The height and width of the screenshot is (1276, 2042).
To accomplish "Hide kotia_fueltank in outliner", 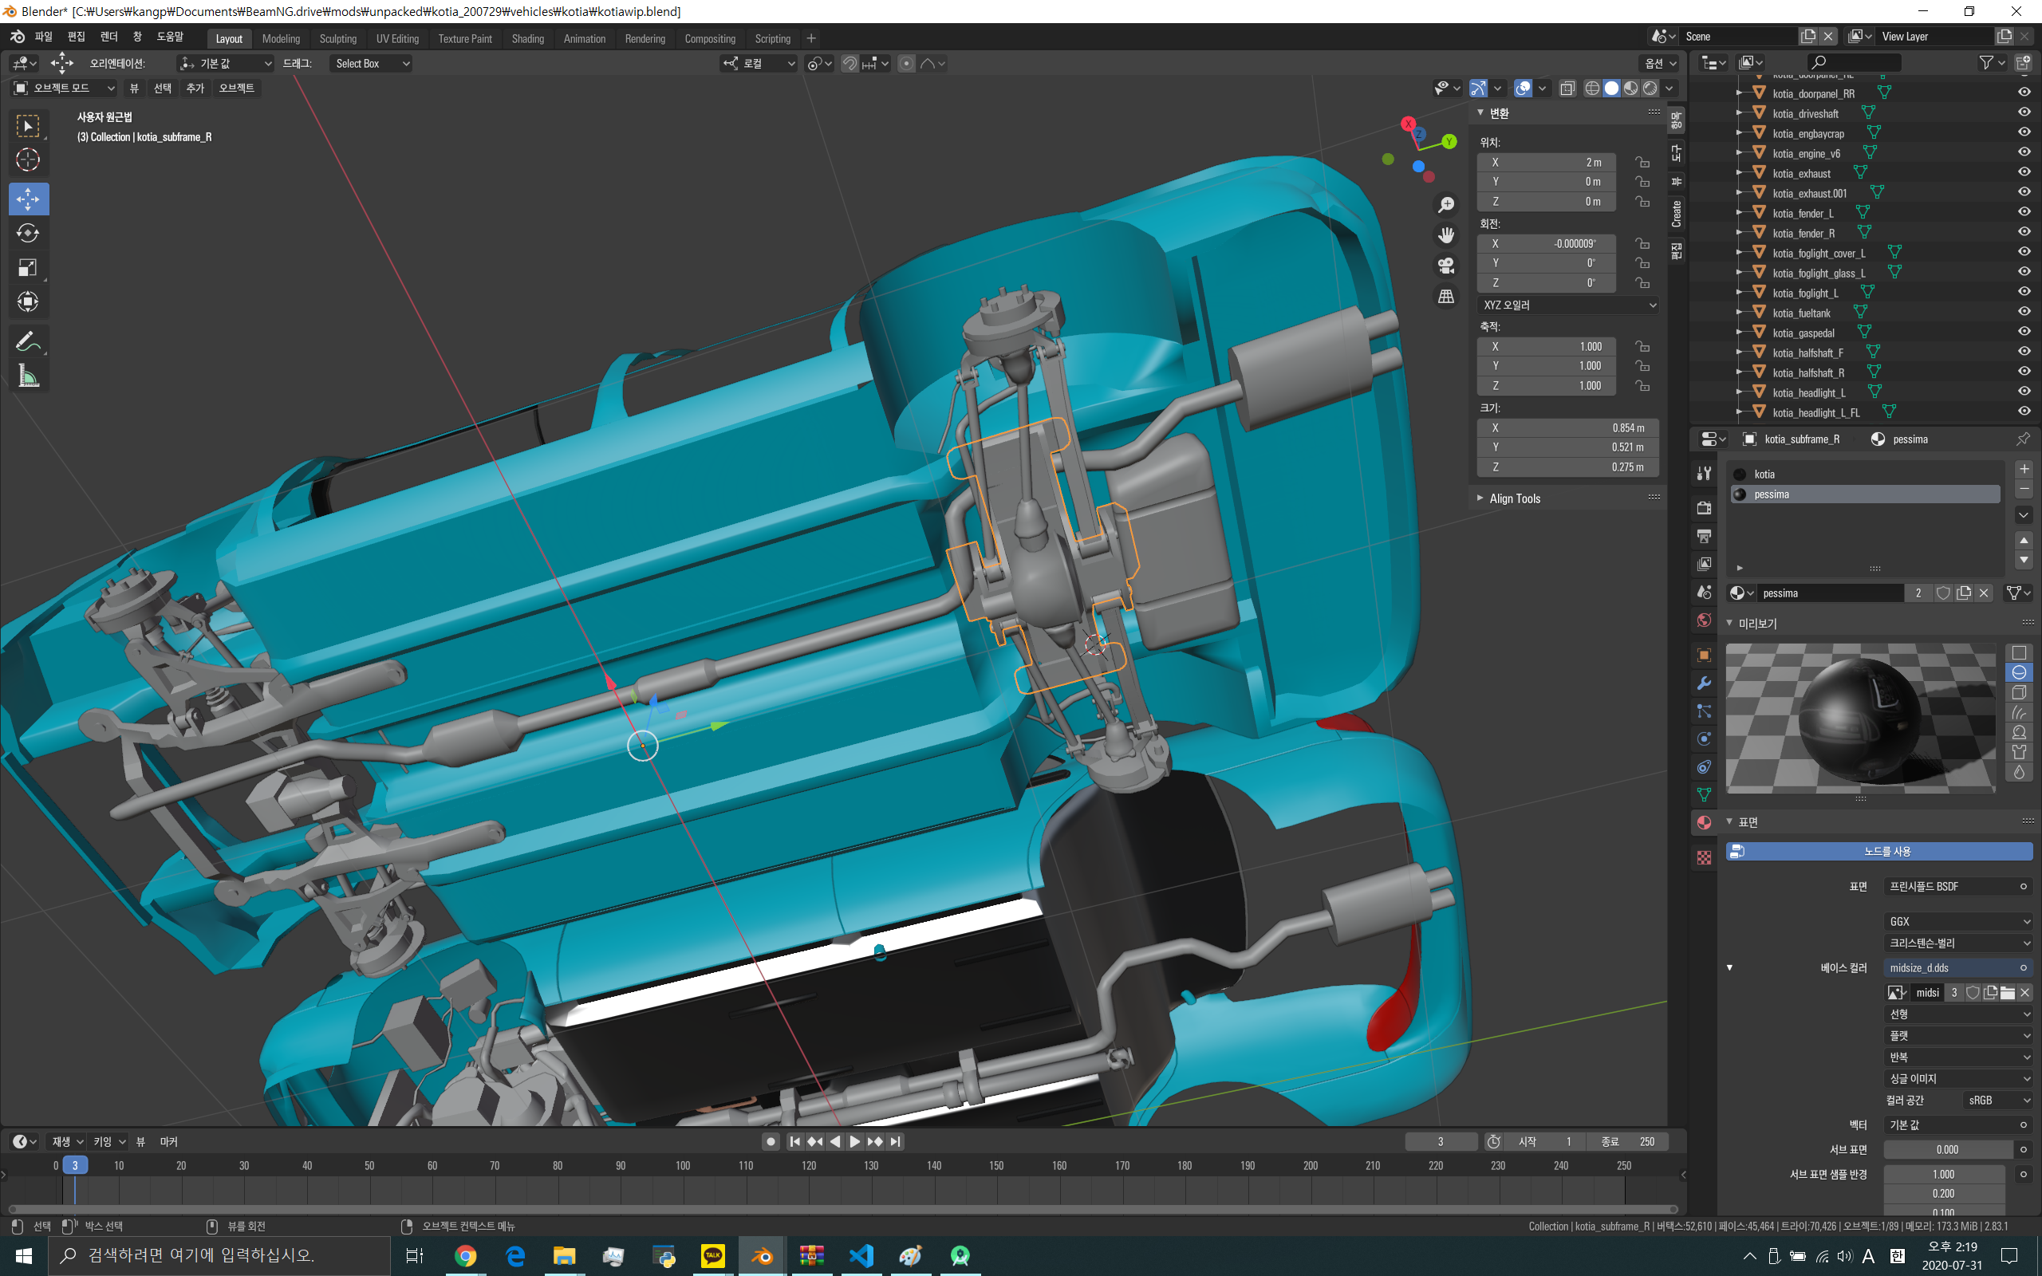I will coord(2024,311).
